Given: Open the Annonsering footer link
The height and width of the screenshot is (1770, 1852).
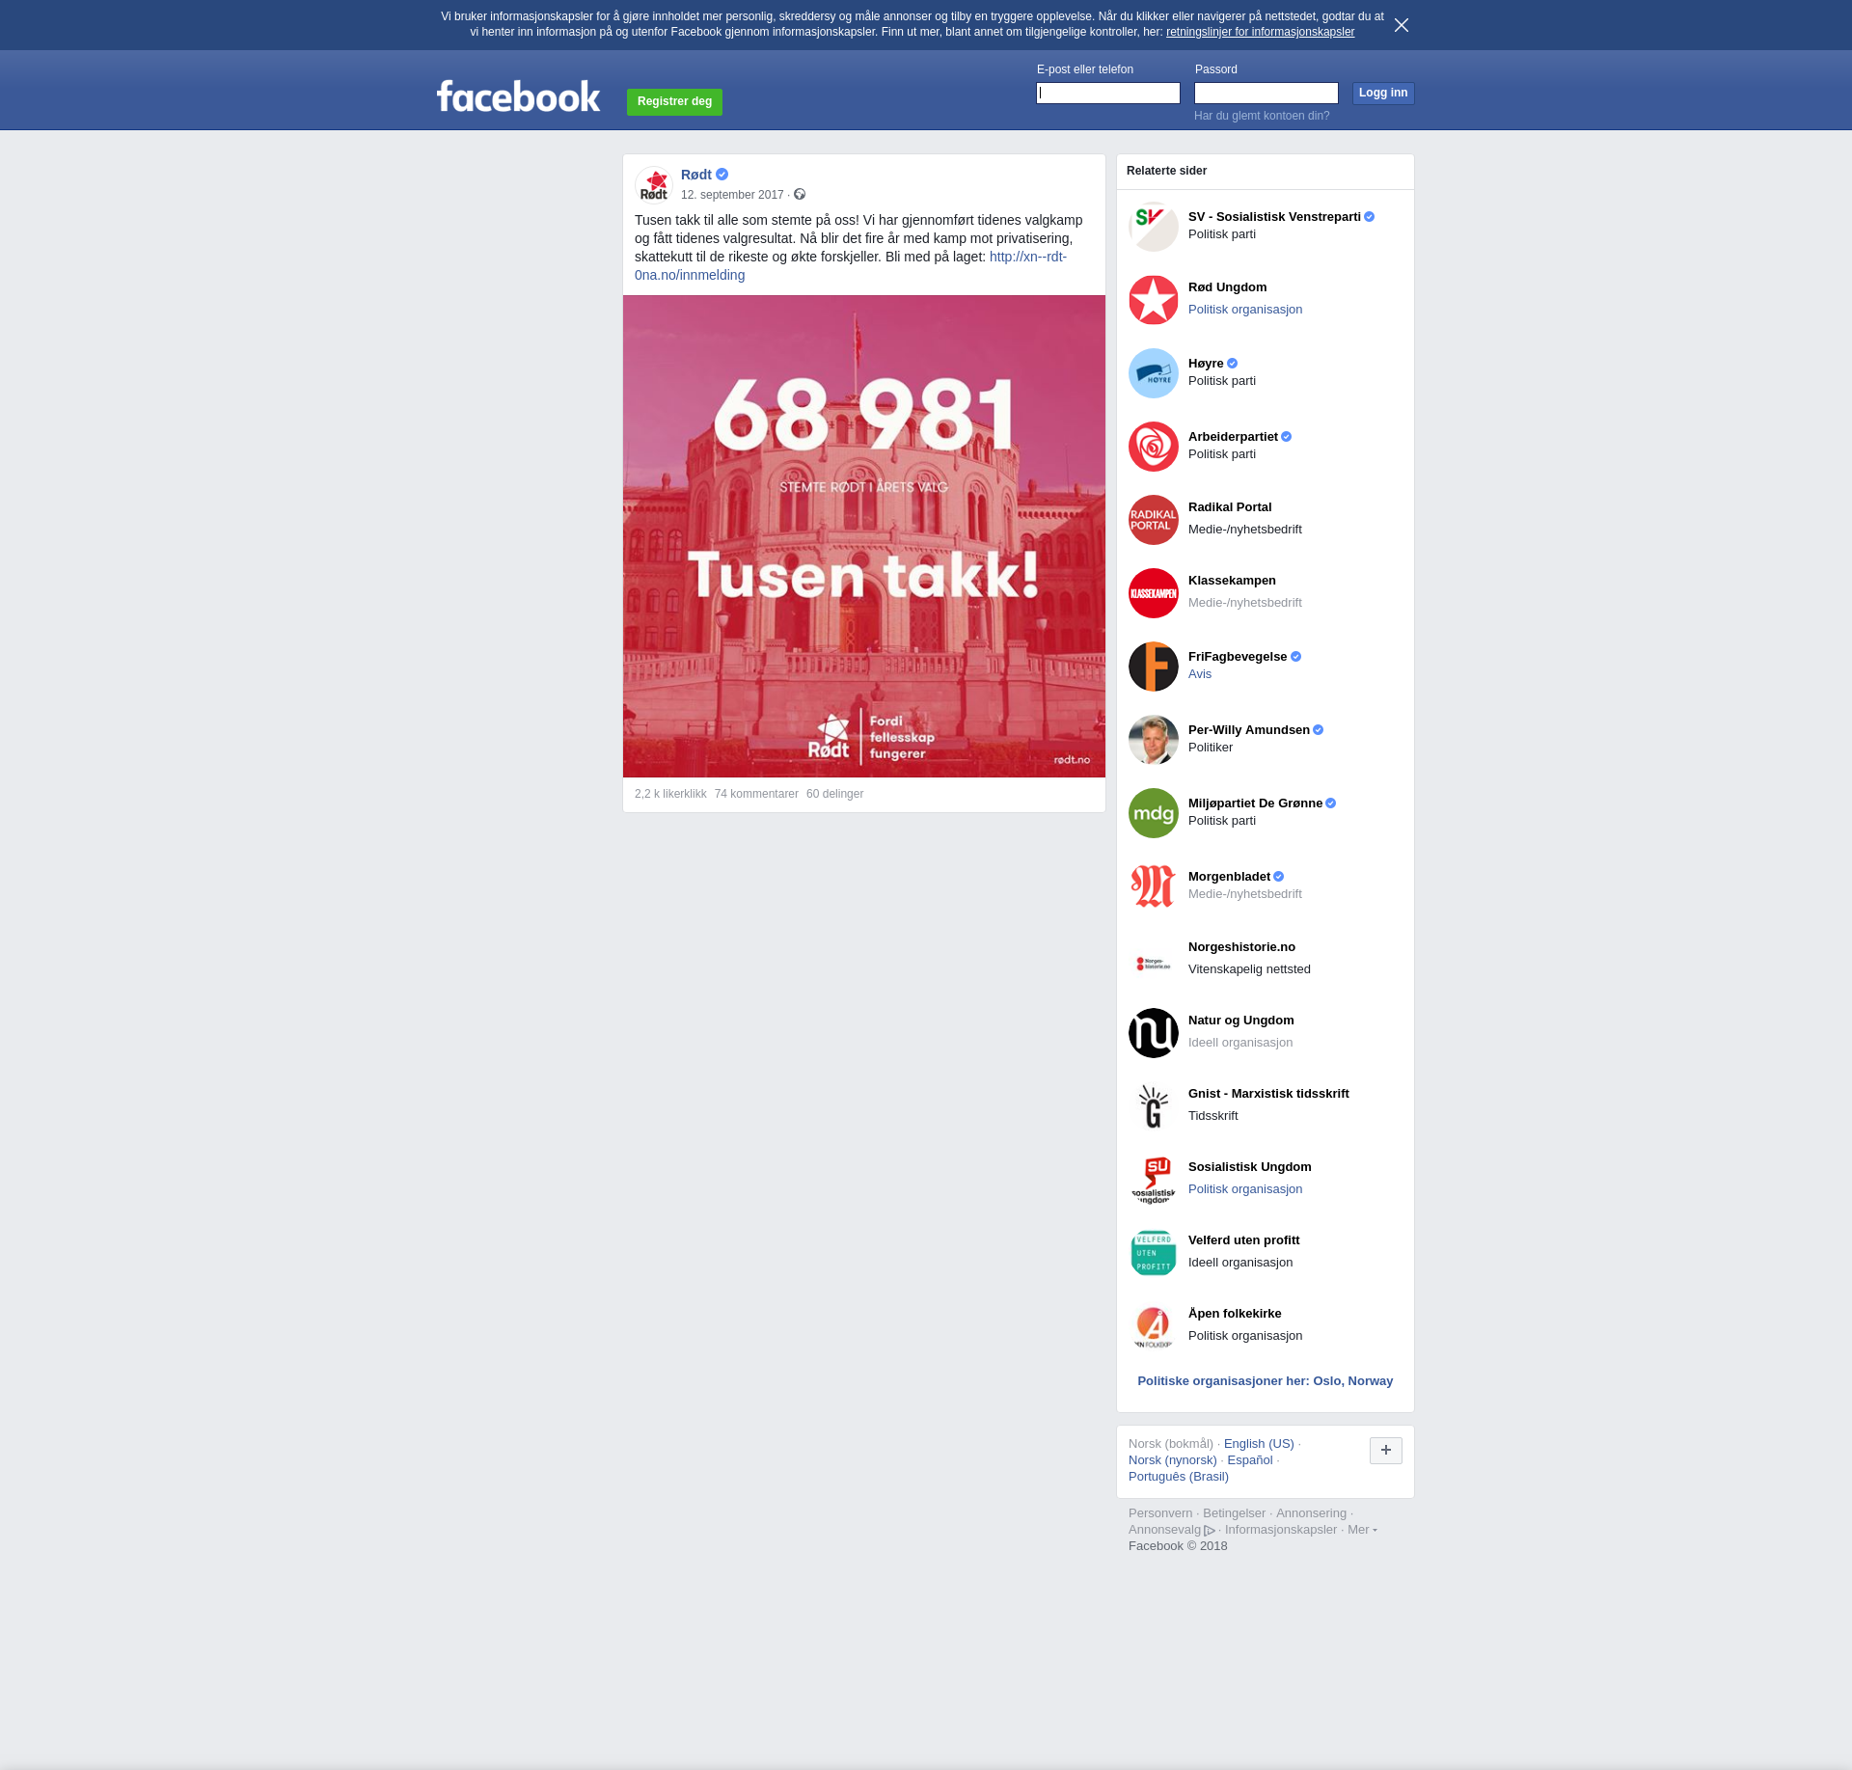Looking at the screenshot, I should (x=1311, y=1513).
